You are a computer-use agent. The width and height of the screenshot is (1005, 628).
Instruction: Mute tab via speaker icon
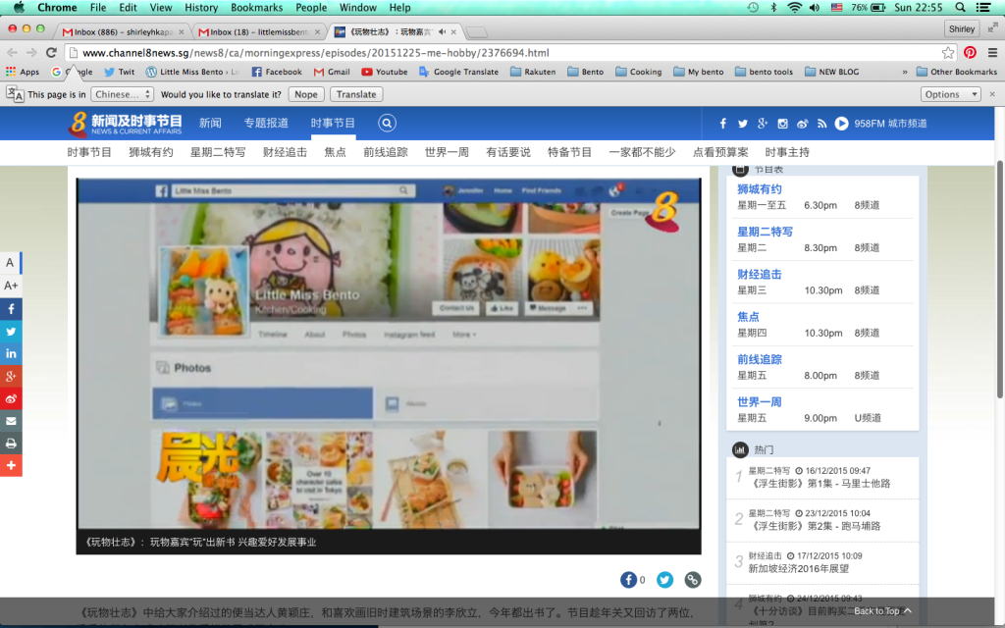[443, 31]
